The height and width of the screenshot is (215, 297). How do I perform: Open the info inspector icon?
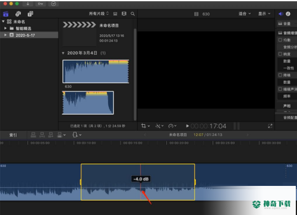[x=288, y=14]
